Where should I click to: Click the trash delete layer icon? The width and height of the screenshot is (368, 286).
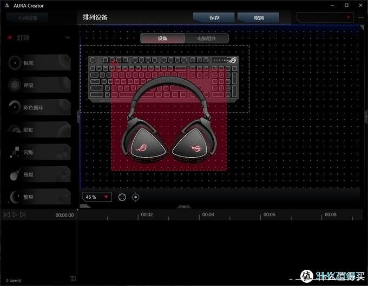click(x=73, y=278)
